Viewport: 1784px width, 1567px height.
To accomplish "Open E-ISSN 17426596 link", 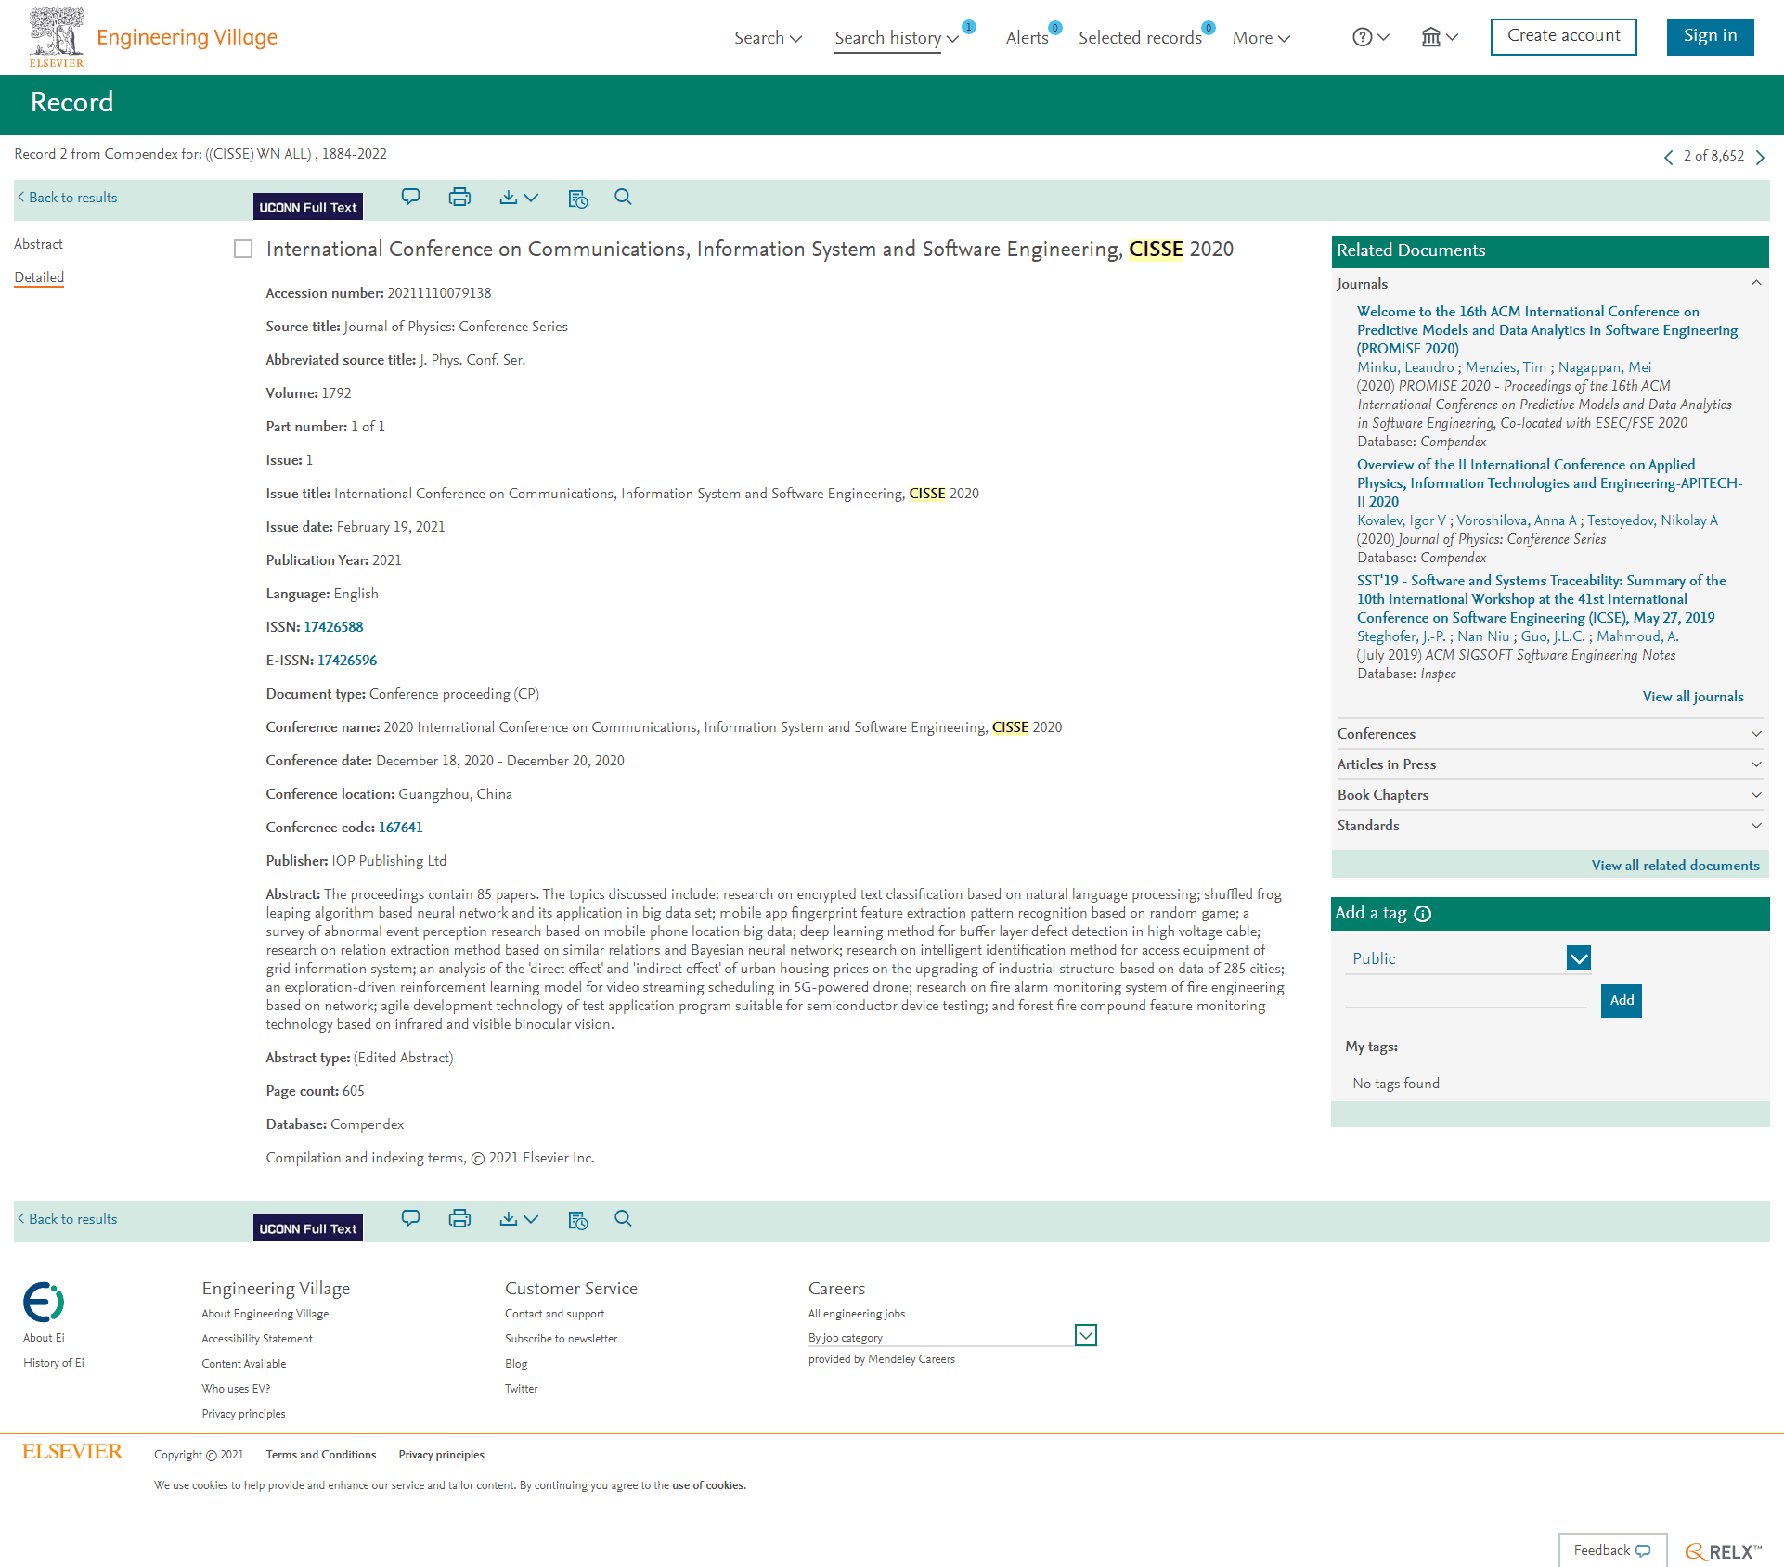I will click(x=347, y=661).
